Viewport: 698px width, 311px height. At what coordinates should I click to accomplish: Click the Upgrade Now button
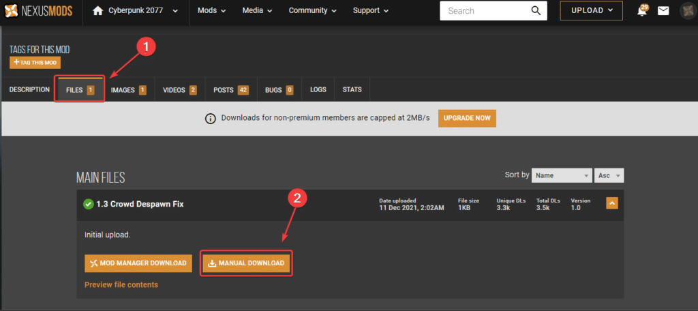pyautogui.click(x=467, y=119)
